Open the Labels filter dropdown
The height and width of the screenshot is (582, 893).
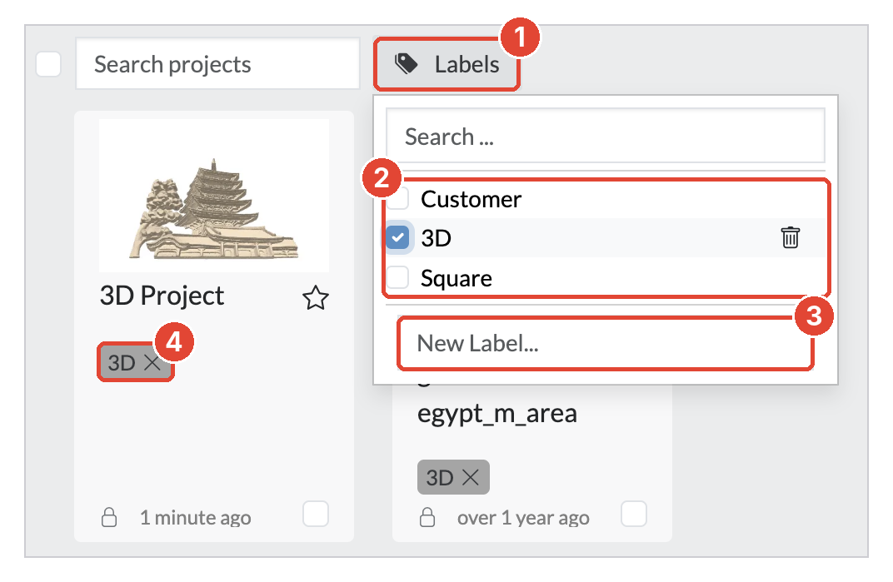(x=446, y=64)
